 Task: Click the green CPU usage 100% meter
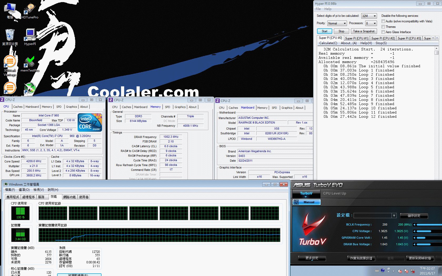[20, 213]
